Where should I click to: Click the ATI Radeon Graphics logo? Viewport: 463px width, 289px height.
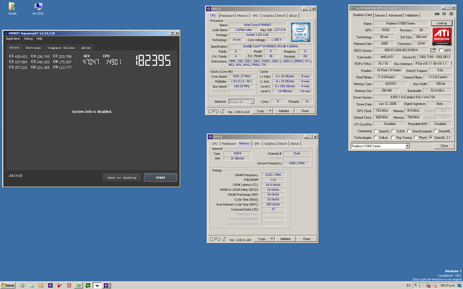[x=442, y=37]
